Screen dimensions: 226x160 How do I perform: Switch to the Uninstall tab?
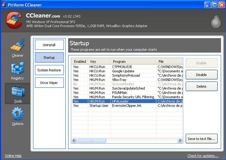coord(49,45)
